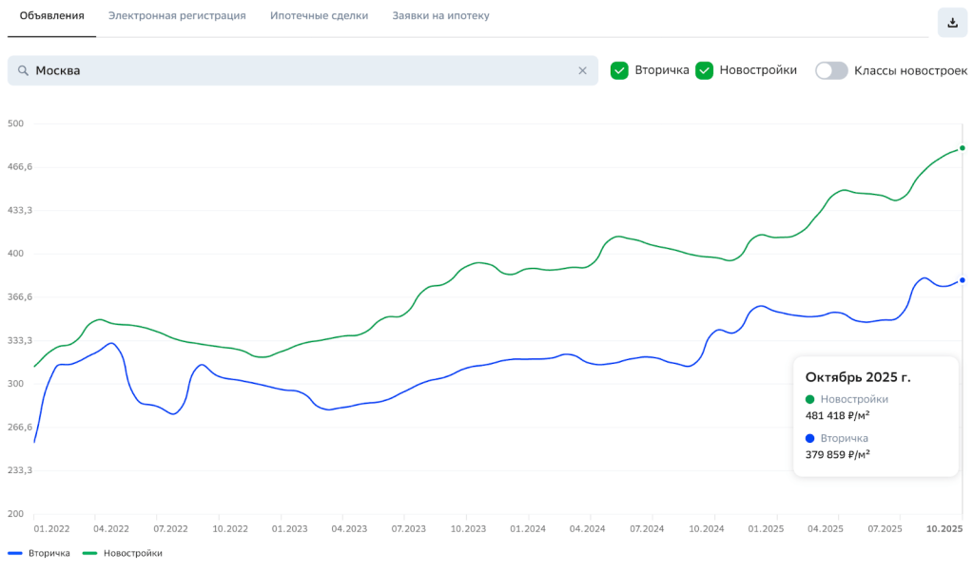Click blue Вторичка dot in tooltip
The height and width of the screenshot is (571, 973).
pos(809,438)
